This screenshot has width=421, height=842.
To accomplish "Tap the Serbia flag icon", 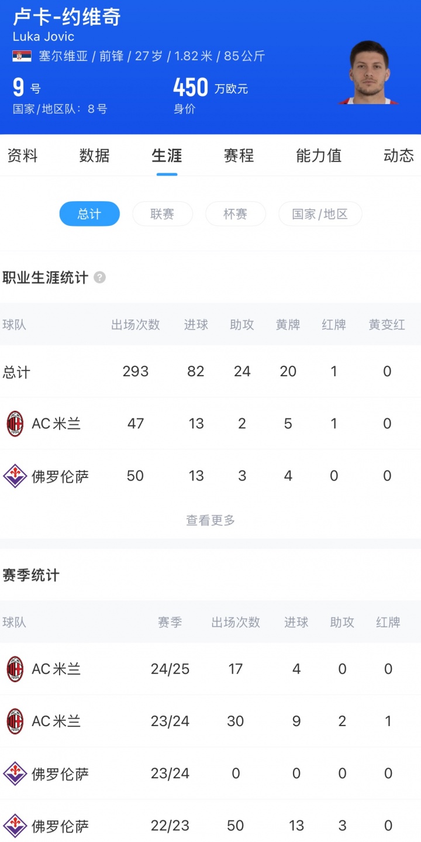I will [22, 56].
